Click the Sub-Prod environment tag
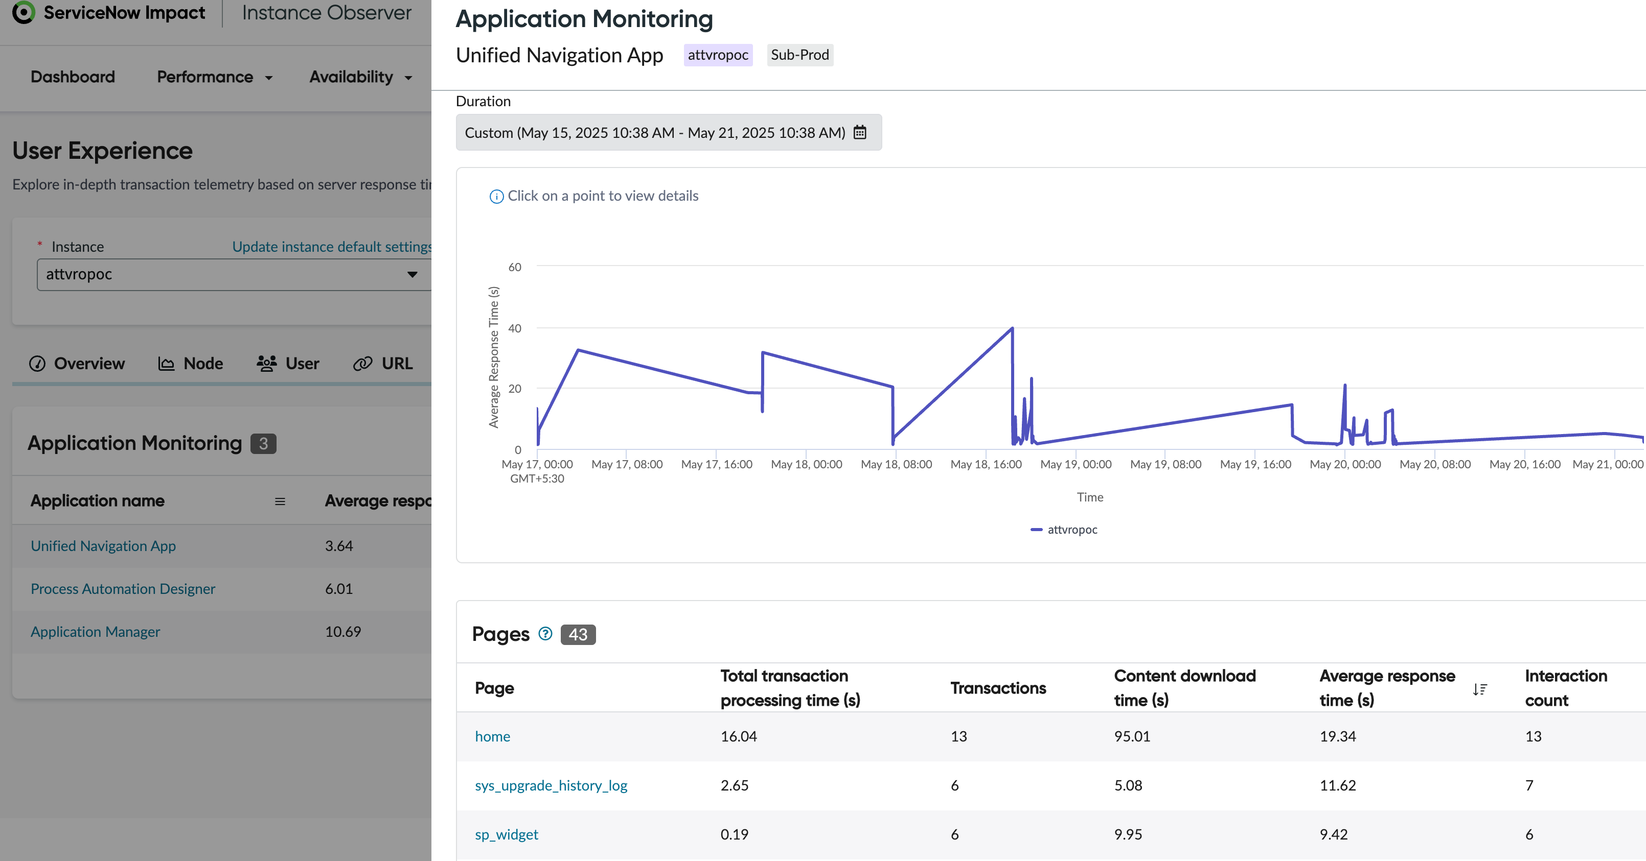Screen dimensions: 1646x861 point(800,55)
